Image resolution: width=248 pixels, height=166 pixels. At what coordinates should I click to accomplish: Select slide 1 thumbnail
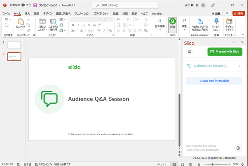tap(14, 45)
